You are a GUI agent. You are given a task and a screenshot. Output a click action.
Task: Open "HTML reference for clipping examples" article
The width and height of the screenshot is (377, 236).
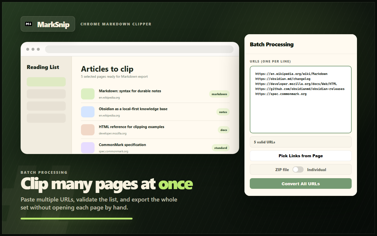(132, 127)
